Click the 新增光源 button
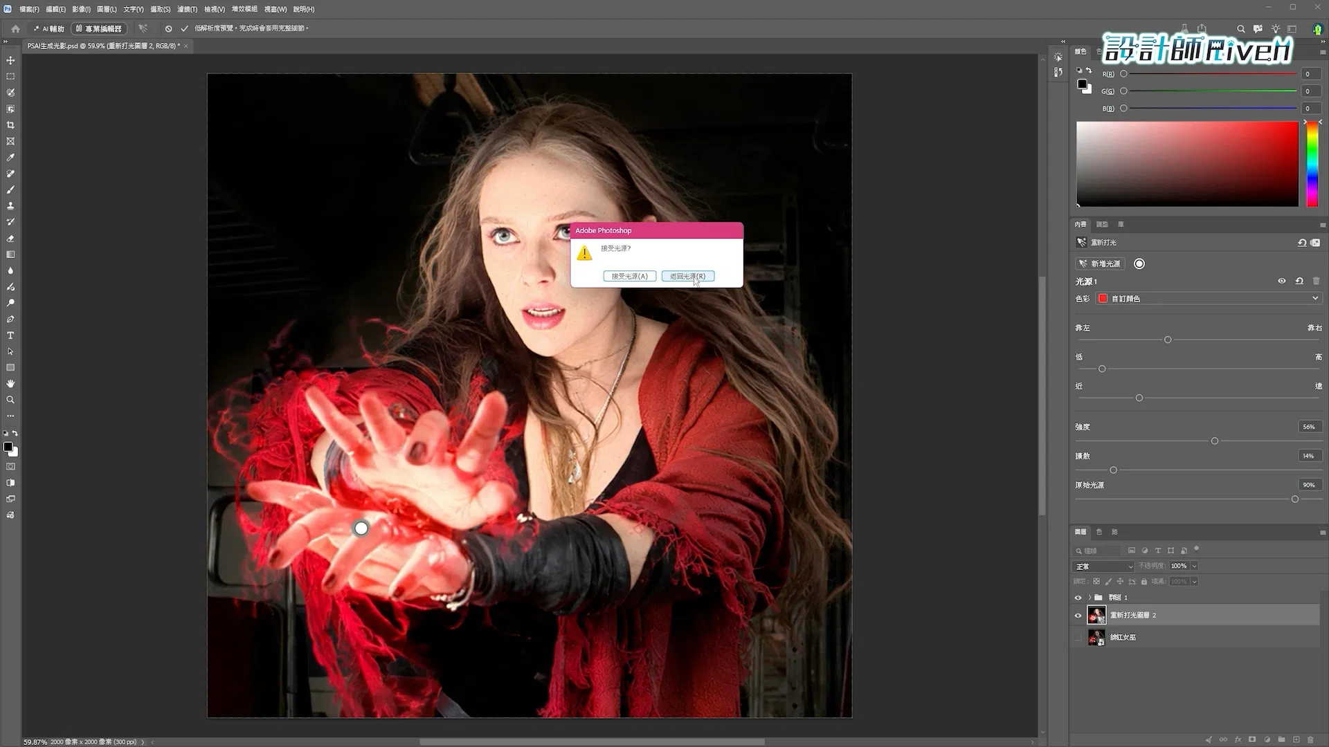Viewport: 1329px width, 747px height. click(1099, 264)
